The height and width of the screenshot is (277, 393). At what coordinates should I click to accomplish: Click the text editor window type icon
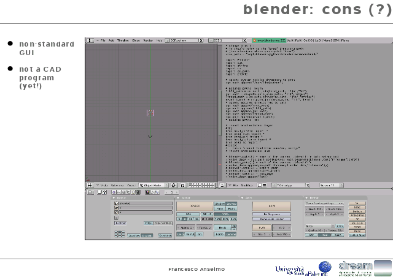pyautogui.click(x=222, y=184)
